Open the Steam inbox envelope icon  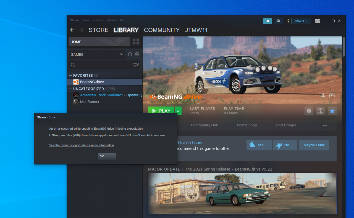coord(278,21)
